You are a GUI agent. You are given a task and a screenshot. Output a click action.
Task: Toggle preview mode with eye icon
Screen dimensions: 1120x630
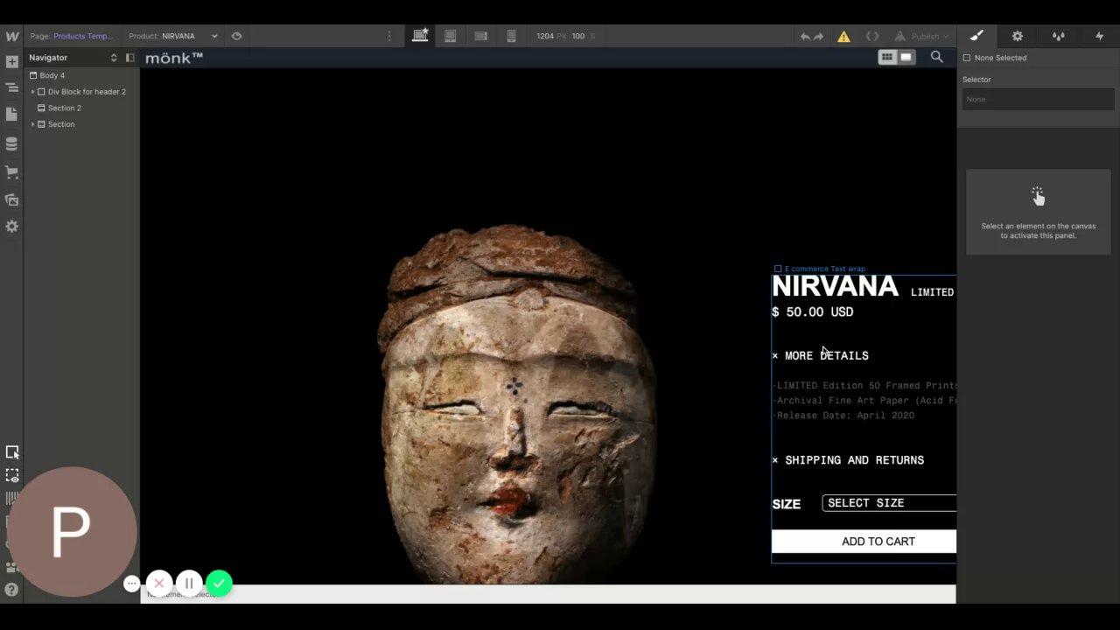click(x=236, y=36)
